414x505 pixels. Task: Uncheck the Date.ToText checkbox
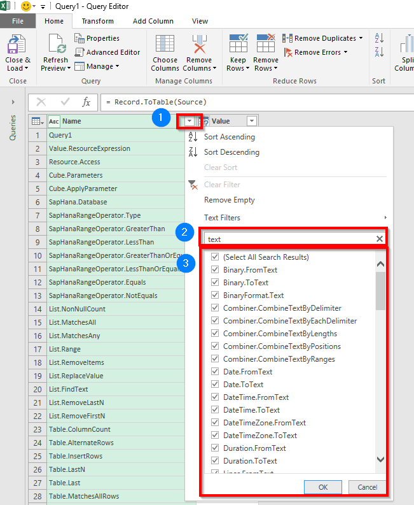tap(215, 385)
